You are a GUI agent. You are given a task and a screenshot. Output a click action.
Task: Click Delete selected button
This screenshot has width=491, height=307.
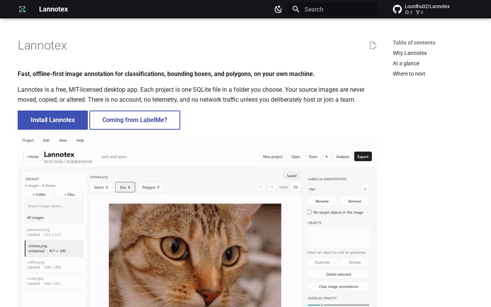tap(338, 274)
